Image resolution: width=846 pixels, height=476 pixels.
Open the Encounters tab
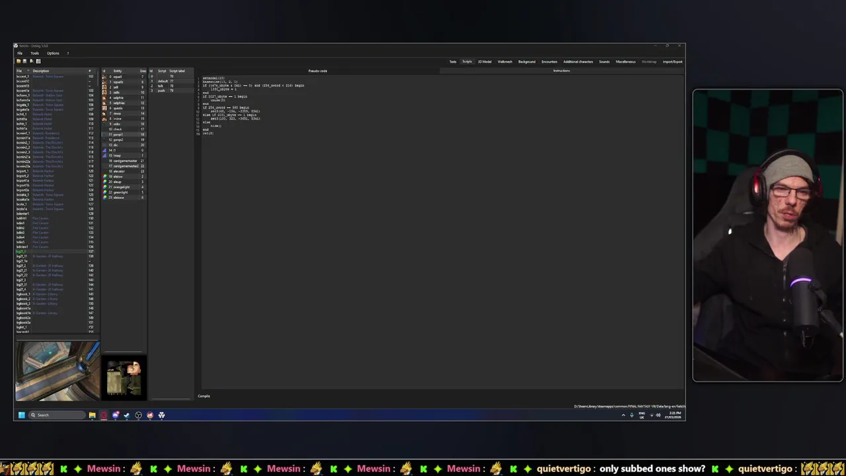coord(549,61)
